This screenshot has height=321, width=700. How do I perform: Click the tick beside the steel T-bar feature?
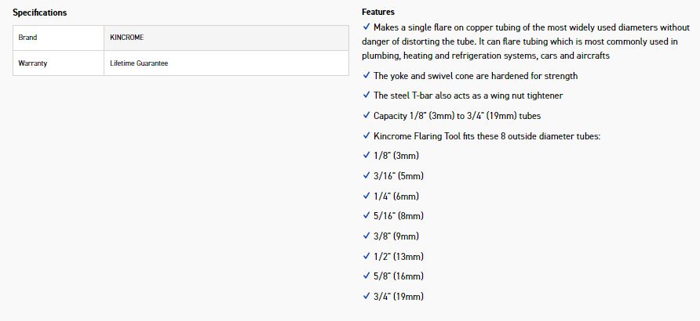coord(366,96)
